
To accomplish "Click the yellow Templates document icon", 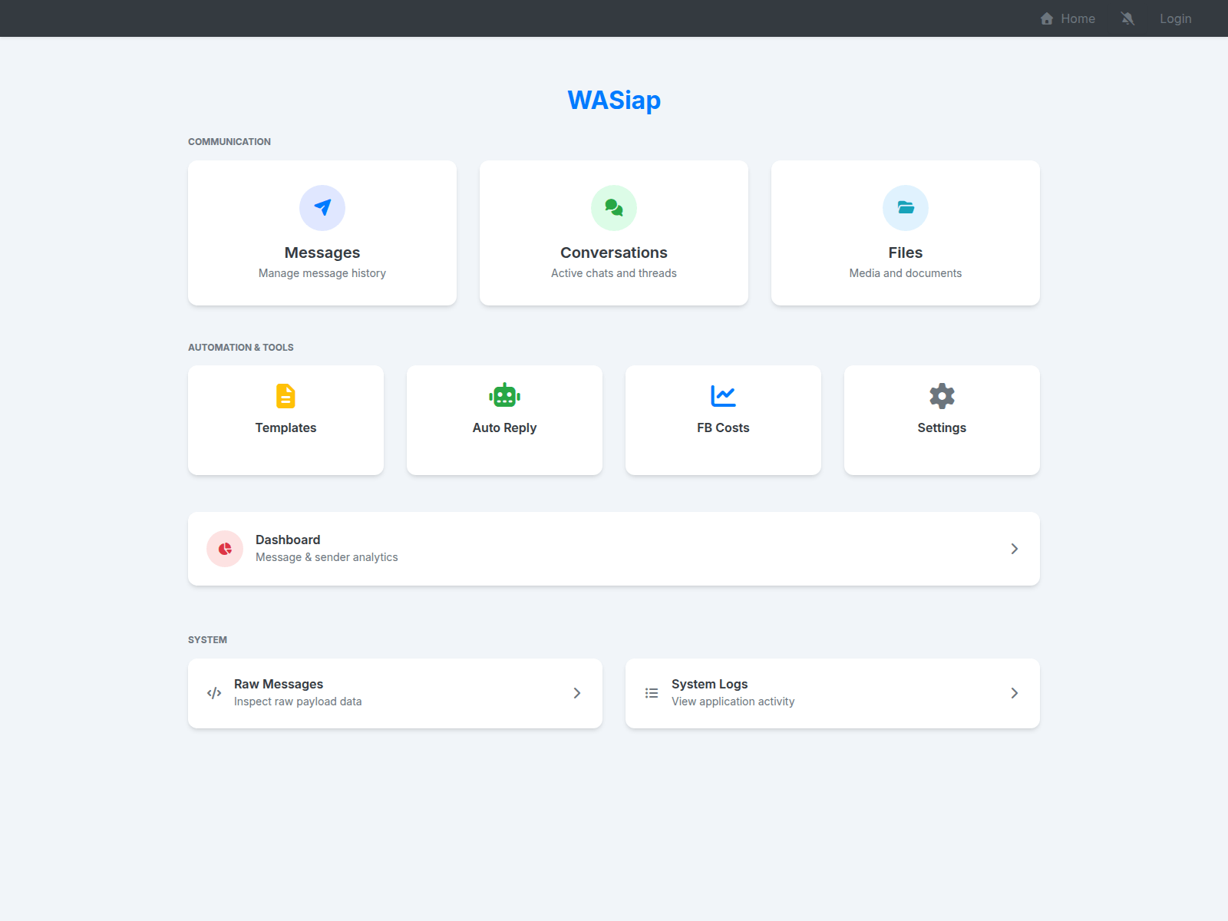I will click(x=286, y=396).
